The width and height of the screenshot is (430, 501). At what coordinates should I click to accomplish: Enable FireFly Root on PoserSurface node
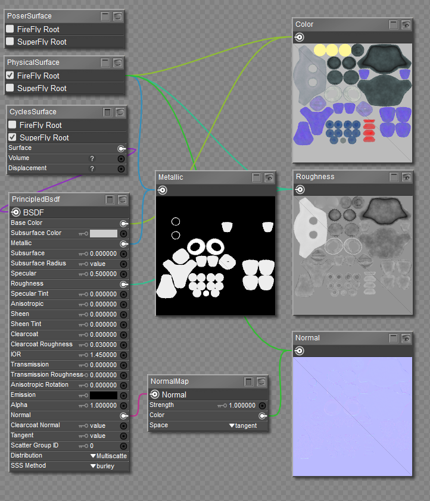click(10, 29)
